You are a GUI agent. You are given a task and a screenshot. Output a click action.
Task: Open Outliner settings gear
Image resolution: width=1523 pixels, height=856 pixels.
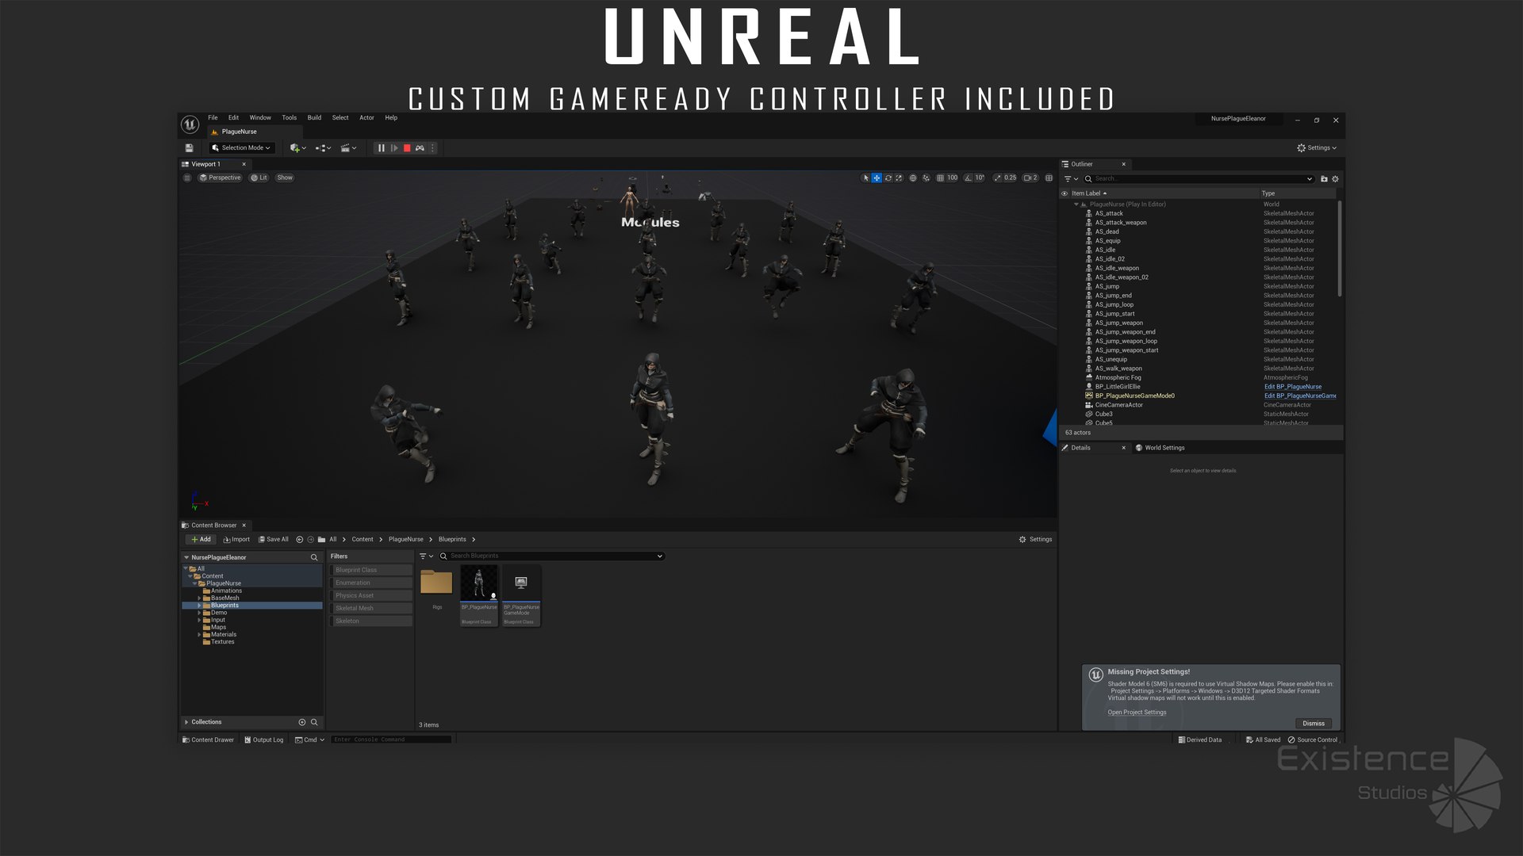click(1335, 179)
